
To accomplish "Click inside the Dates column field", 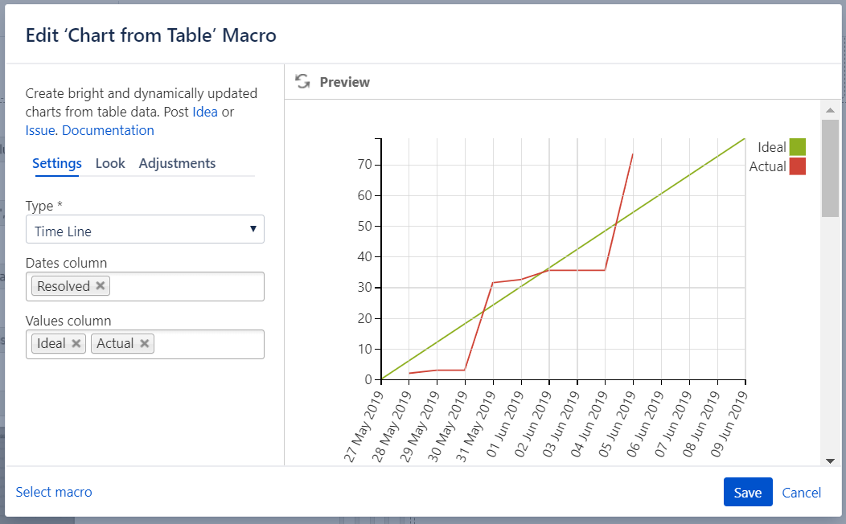I will point(185,287).
